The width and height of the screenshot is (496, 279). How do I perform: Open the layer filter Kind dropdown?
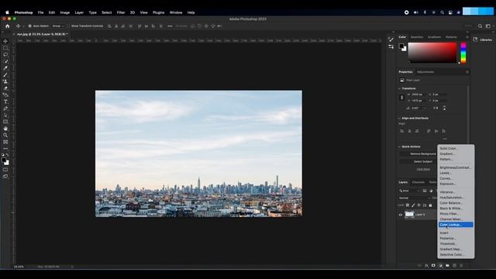tap(409, 191)
